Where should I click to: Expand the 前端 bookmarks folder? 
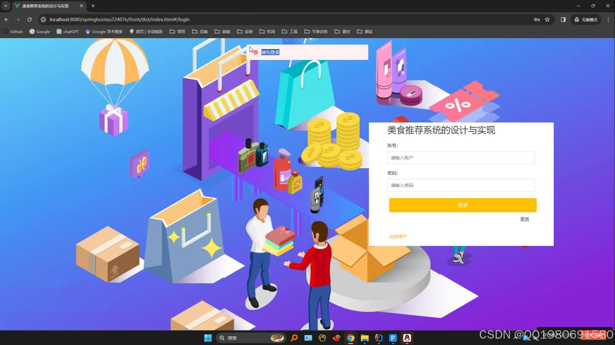pos(222,31)
